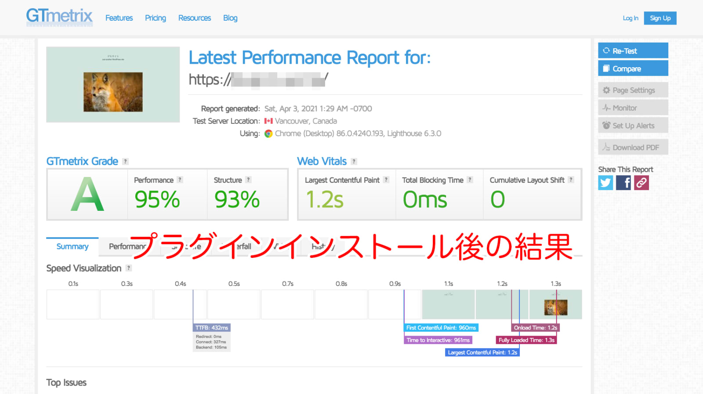Select the Largest Contentful Paint: 1.2s timeline marker

(x=482, y=352)
